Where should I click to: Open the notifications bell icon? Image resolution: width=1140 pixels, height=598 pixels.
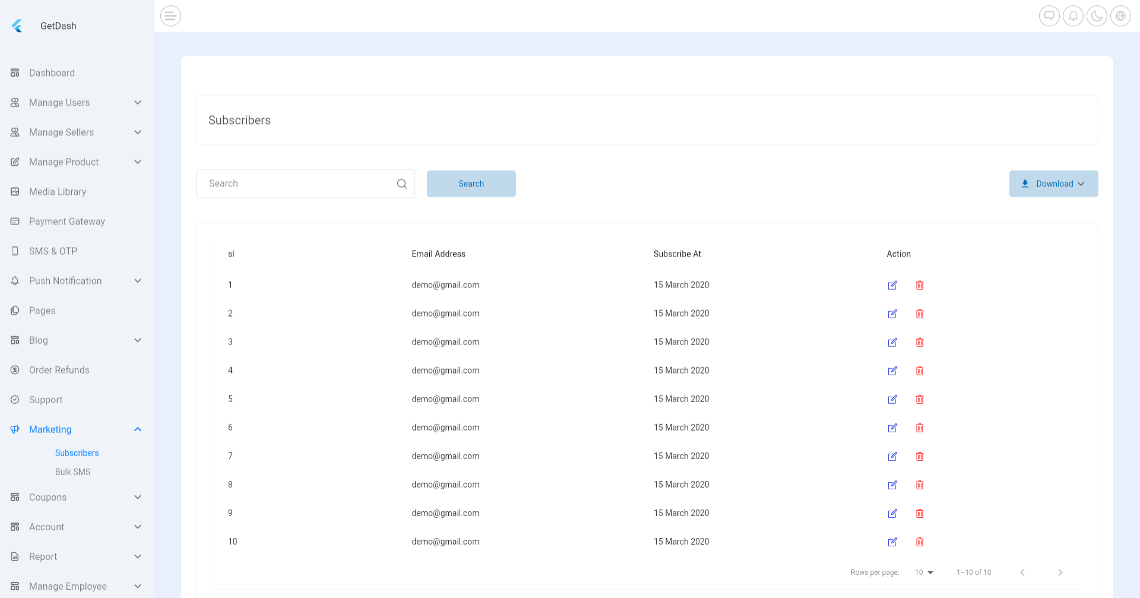click(1073, 16)
